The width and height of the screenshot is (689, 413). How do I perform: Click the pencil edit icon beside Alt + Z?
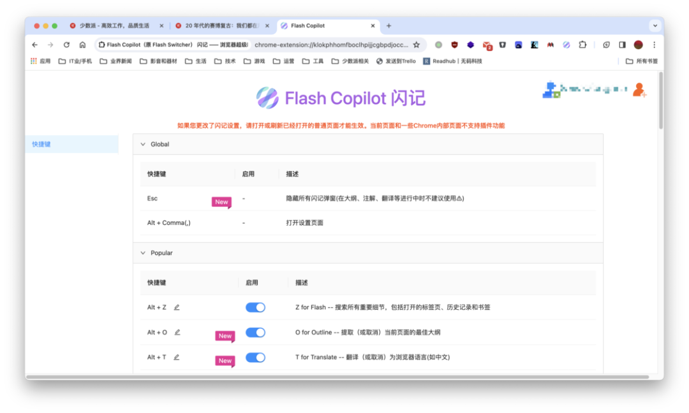177,307
